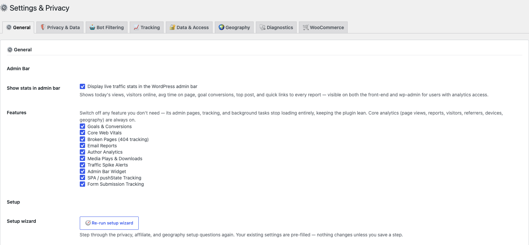529x245 pixels.
Task: Uncheck the Email Reports feature
Action: tap(82, 145)
